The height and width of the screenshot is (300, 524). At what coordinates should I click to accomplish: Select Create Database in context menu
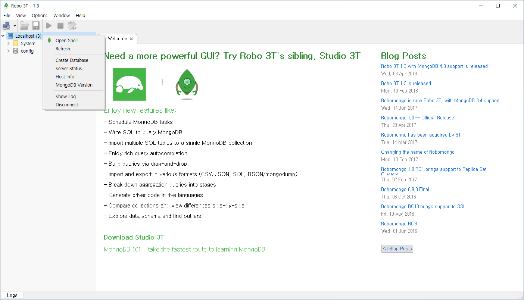tap(74, 60)
